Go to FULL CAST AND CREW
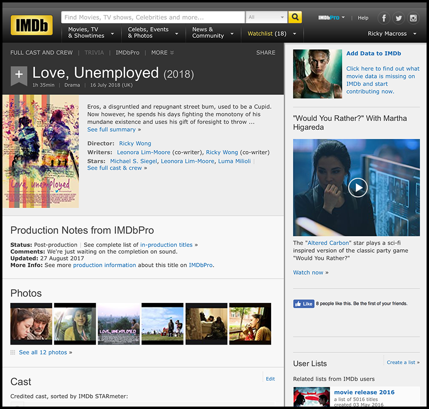The image size is (429, 409). (42, 53)
